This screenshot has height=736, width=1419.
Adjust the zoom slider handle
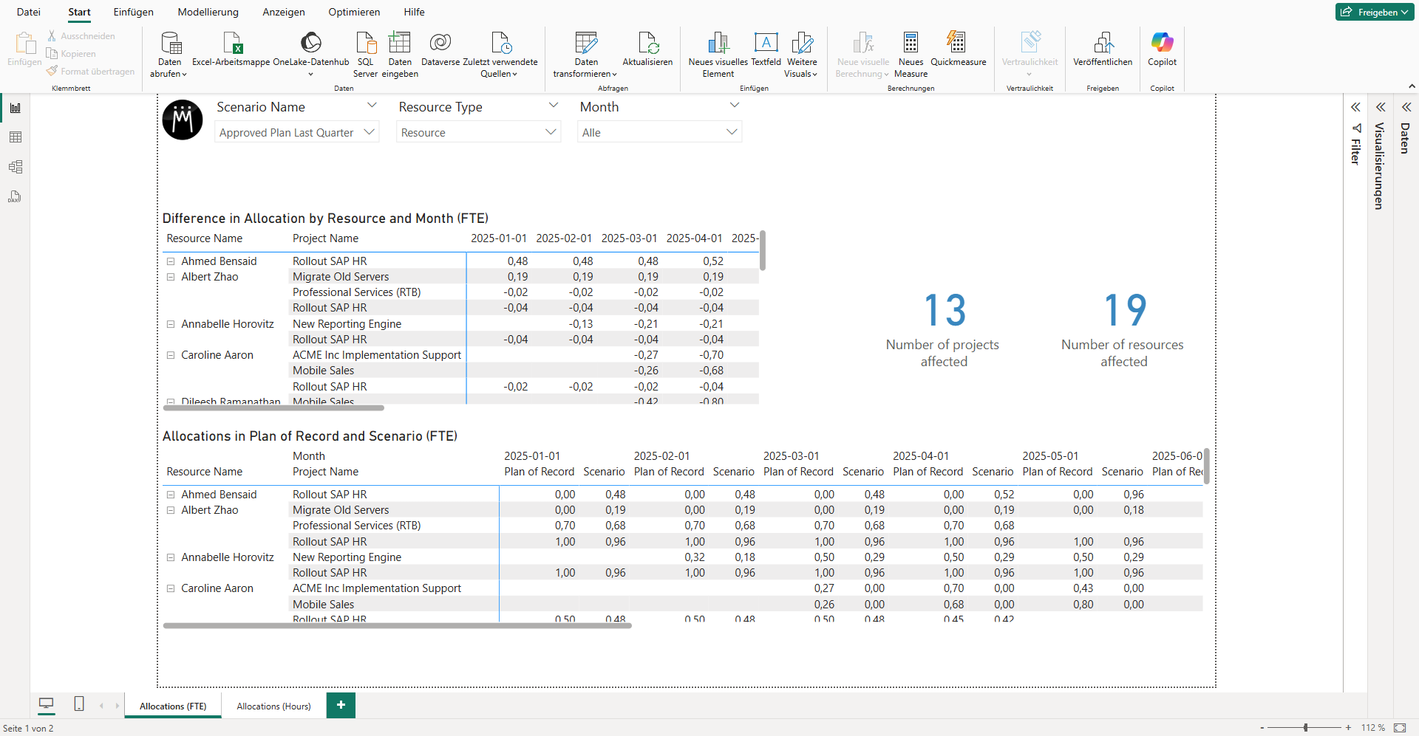pos(1306,728)
